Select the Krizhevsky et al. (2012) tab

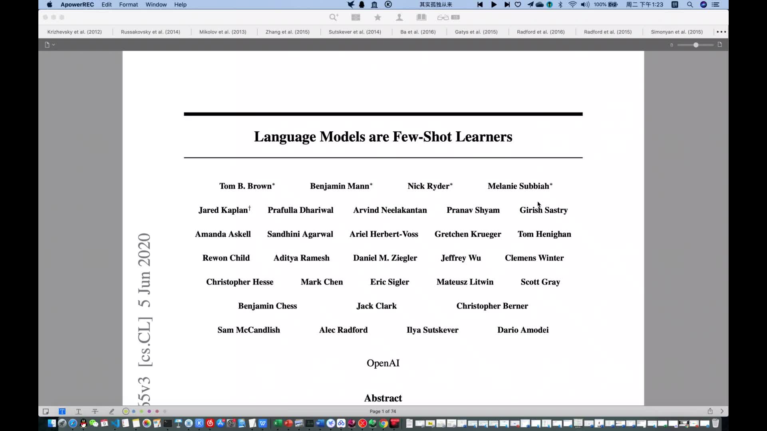pos(74,32)
